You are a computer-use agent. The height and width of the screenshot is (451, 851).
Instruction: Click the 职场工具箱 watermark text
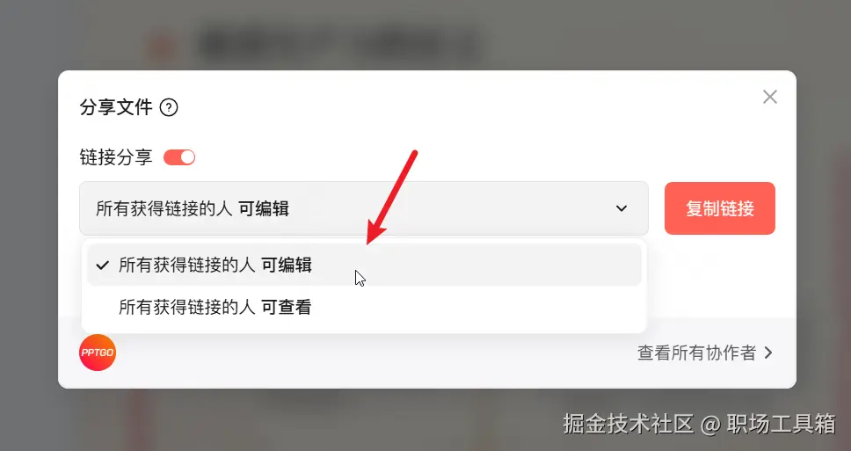tap(781, 424)
